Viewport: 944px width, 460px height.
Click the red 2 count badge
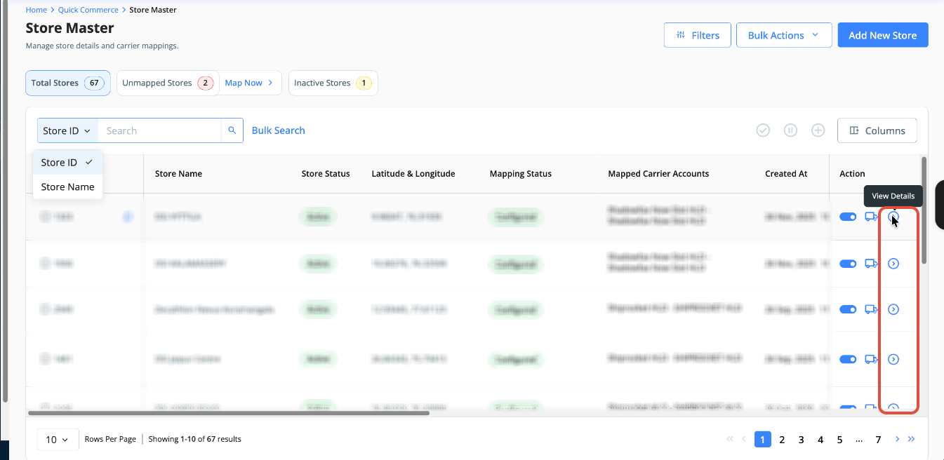pos(205,83)
